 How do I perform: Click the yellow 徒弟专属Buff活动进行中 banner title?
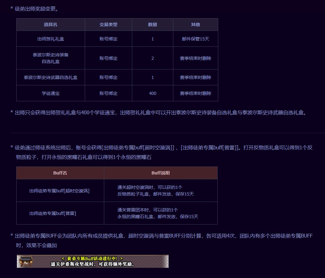92,258
